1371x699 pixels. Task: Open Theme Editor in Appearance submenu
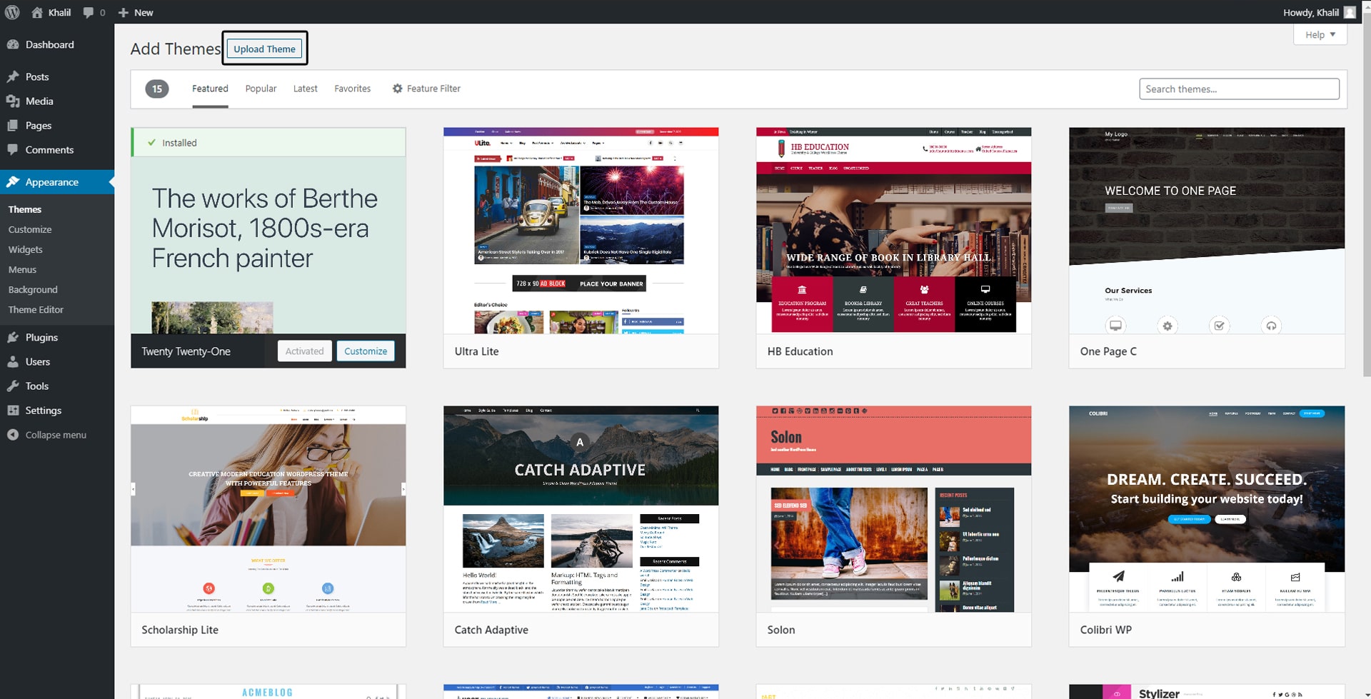tap(36, 310)
